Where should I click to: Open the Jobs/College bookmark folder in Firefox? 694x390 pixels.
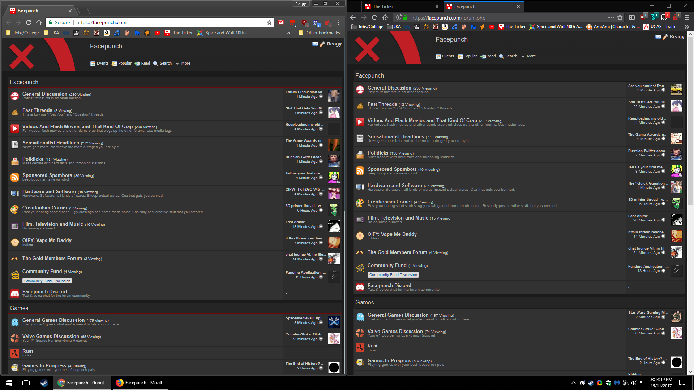[367, 27]
